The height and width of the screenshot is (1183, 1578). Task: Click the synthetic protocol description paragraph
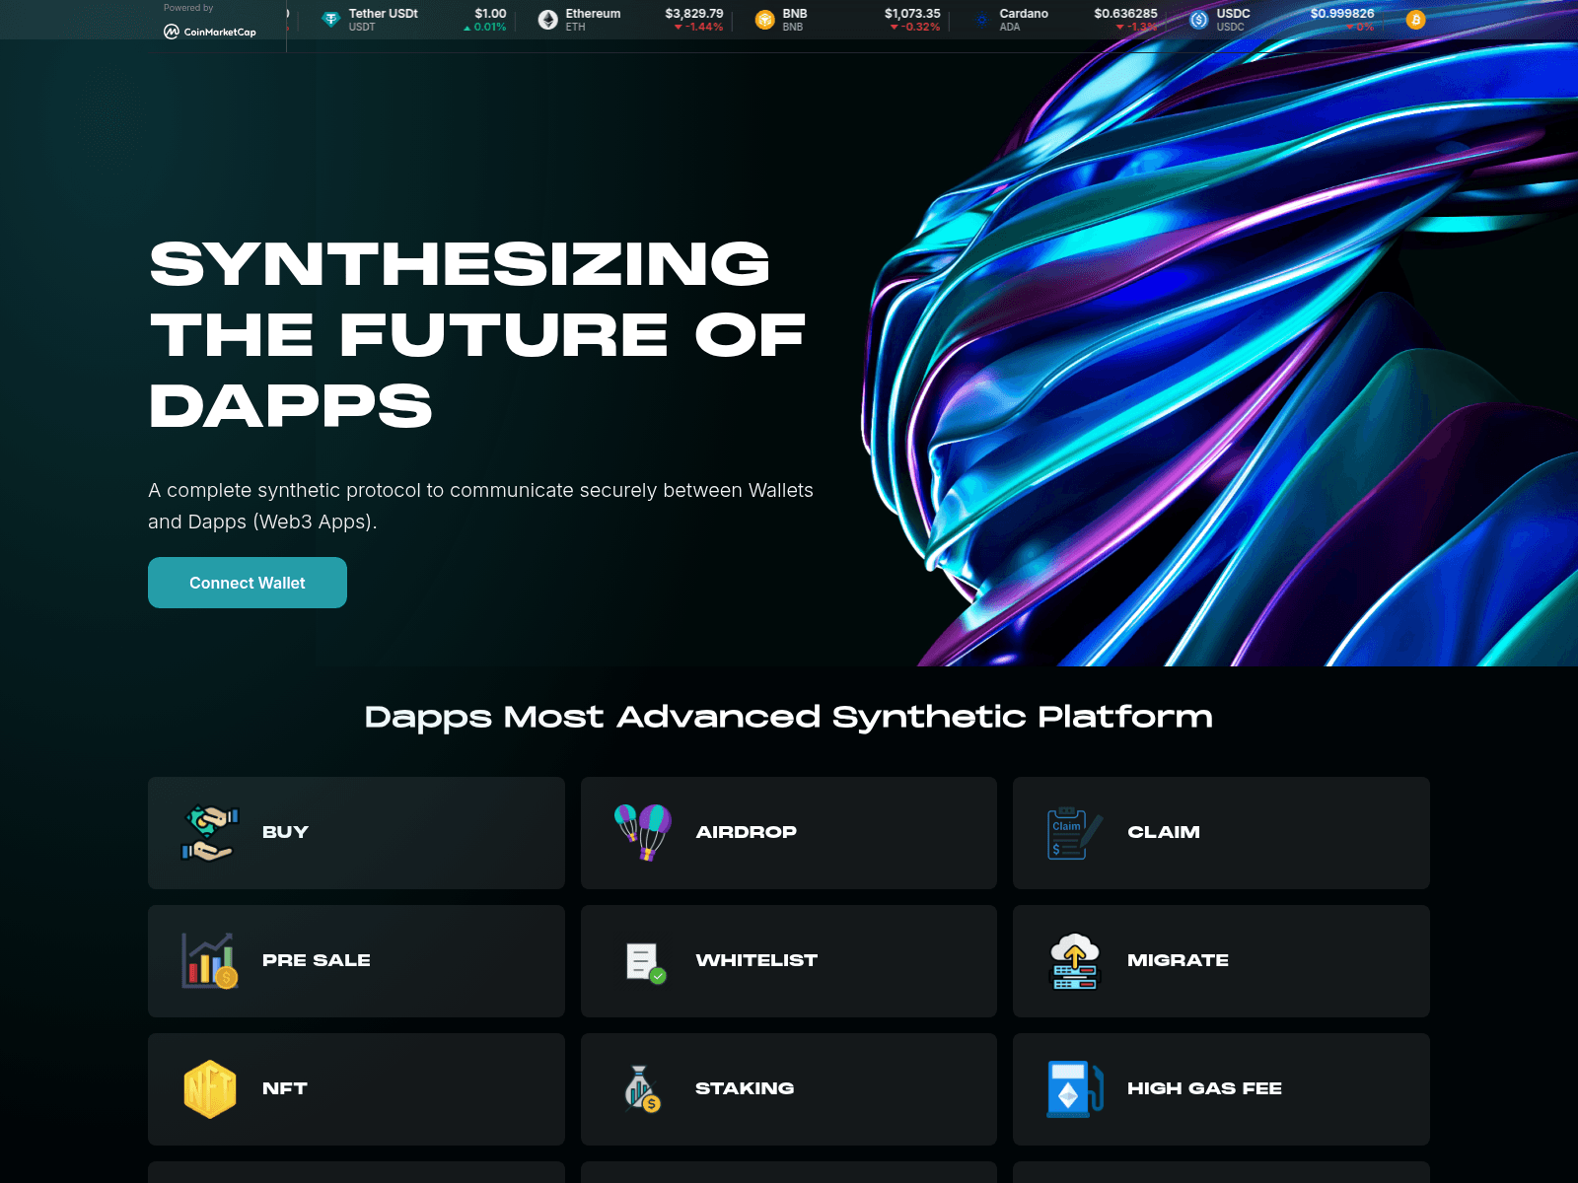480,506
